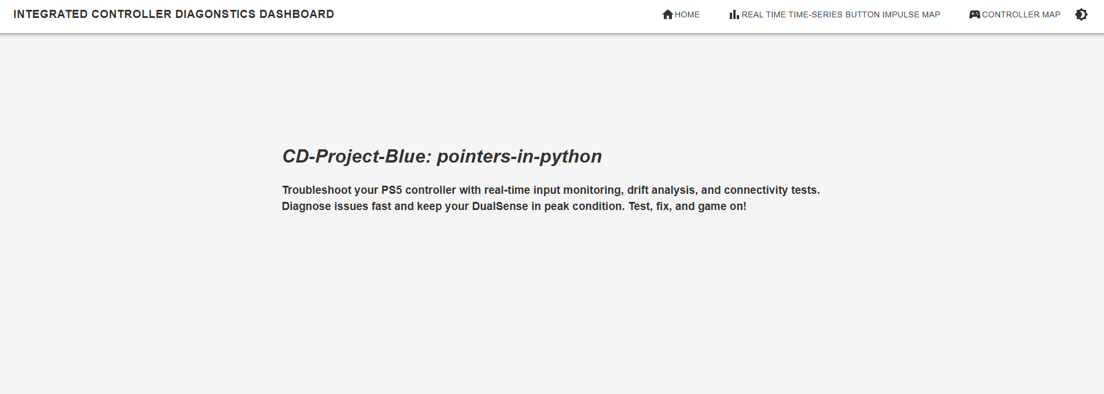Go to the HOME nav label
This screenshot has height=394, width=1104.
click(x=687, y=14)
